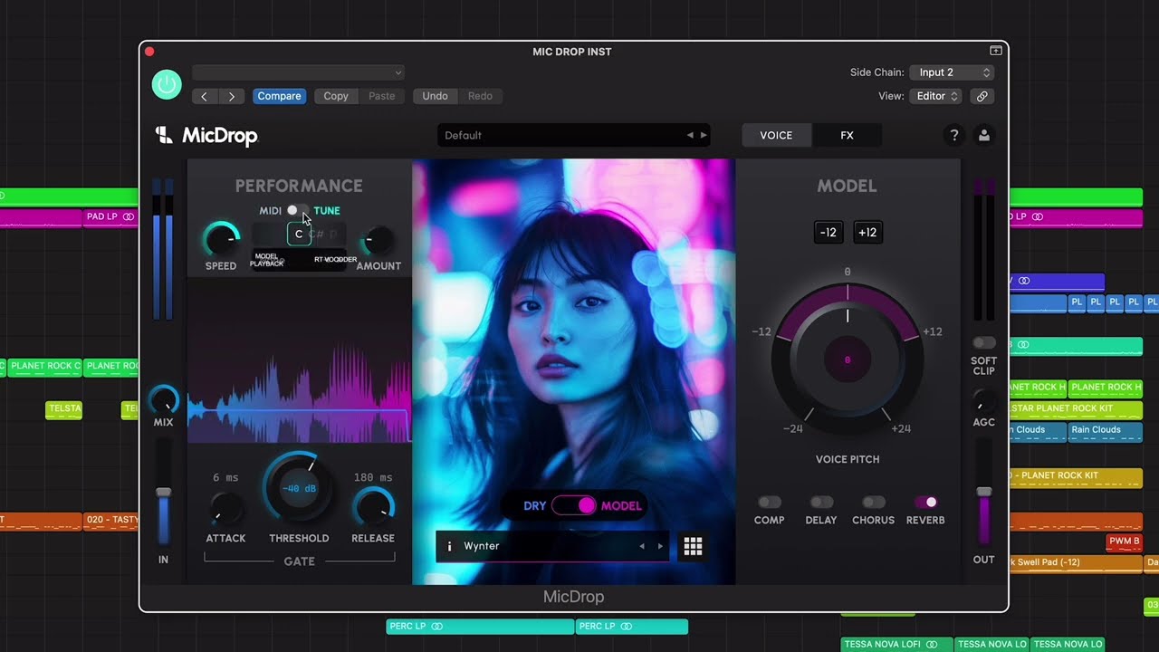Click the SPEED knob
The height and width of the screenshot is (652, 1159).
tap(221, 239)
